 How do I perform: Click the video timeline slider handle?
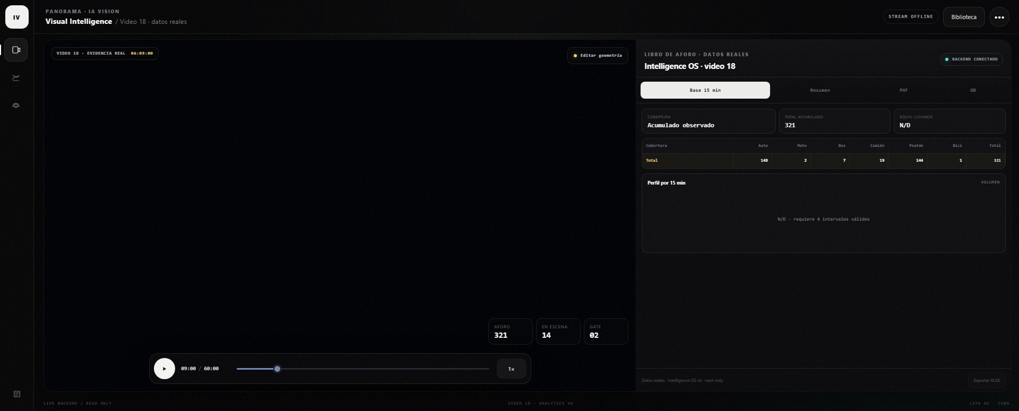coord(277,369)
